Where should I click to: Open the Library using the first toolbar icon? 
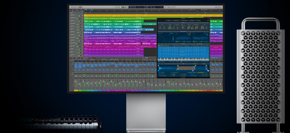tap(70, 7)
